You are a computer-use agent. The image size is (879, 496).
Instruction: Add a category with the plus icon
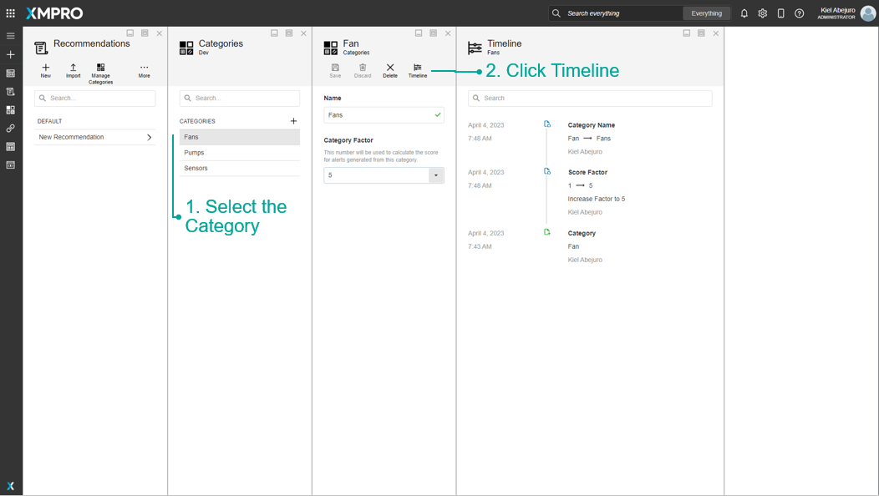(293, 121)
